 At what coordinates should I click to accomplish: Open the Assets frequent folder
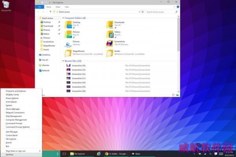[x=125, y=53]
